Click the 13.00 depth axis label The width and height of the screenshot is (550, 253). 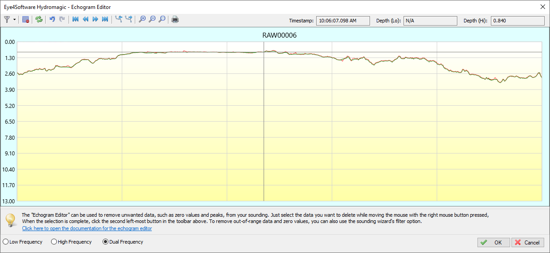tap(9, 201)
